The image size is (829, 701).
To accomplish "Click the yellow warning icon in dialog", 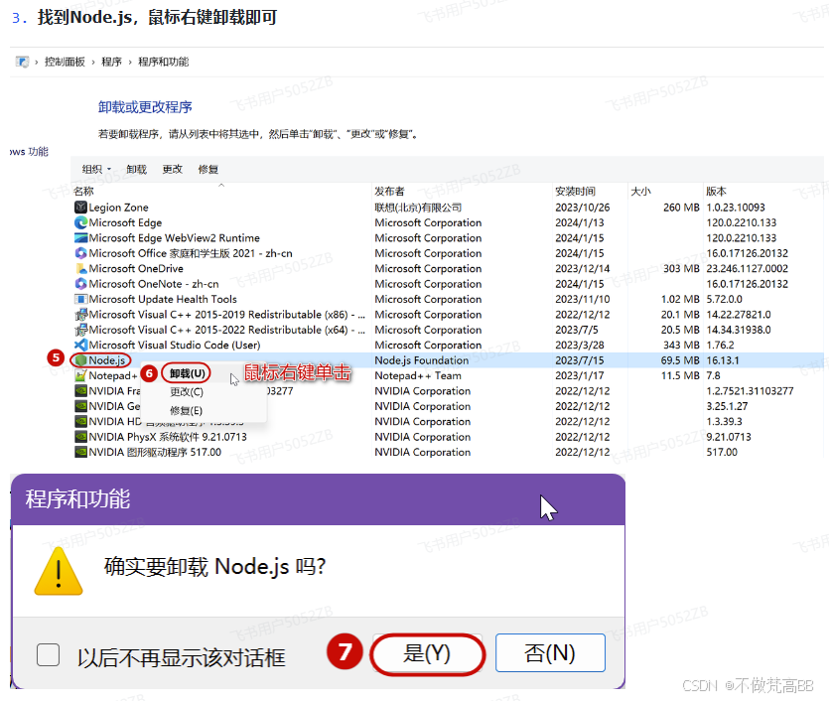I will coord(59,572).
